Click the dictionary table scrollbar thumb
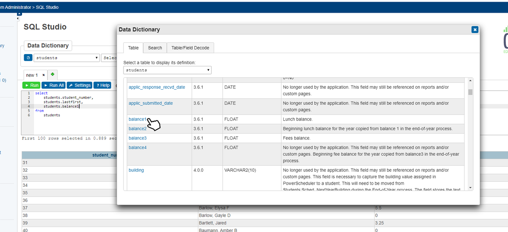Viewport: 508px width, 232px height. click(x=470, y=93)
